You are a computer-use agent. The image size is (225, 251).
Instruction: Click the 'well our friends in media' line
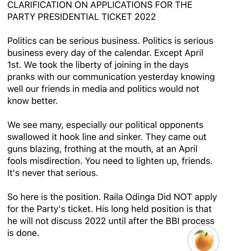[103, 89]
